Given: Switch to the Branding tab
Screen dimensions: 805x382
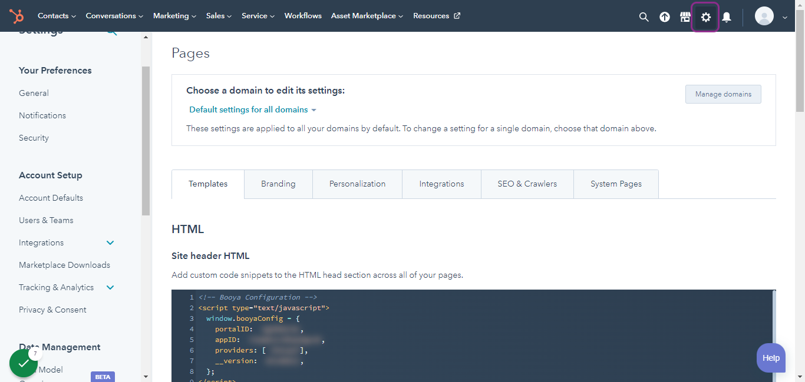Looking at the screenshot, I should coord(278,184).
